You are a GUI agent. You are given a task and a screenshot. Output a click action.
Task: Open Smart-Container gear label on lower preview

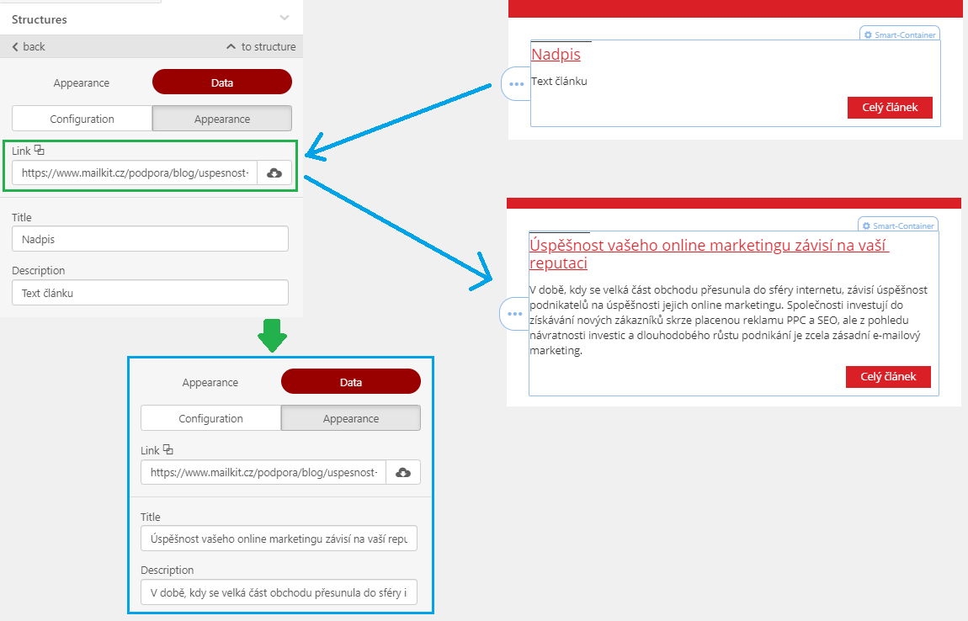(x=897, y=226)
